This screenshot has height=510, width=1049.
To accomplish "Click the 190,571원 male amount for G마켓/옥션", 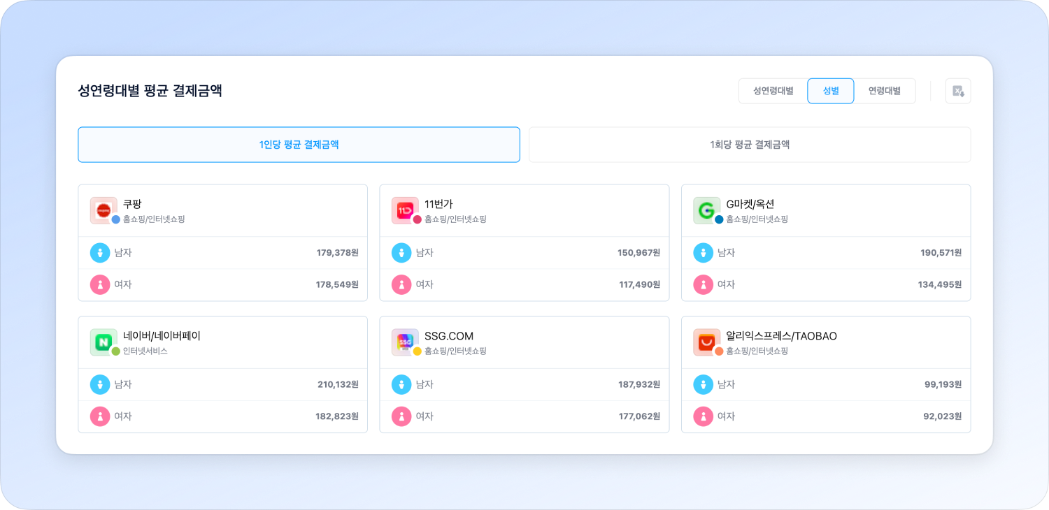I will click(941, 252).
